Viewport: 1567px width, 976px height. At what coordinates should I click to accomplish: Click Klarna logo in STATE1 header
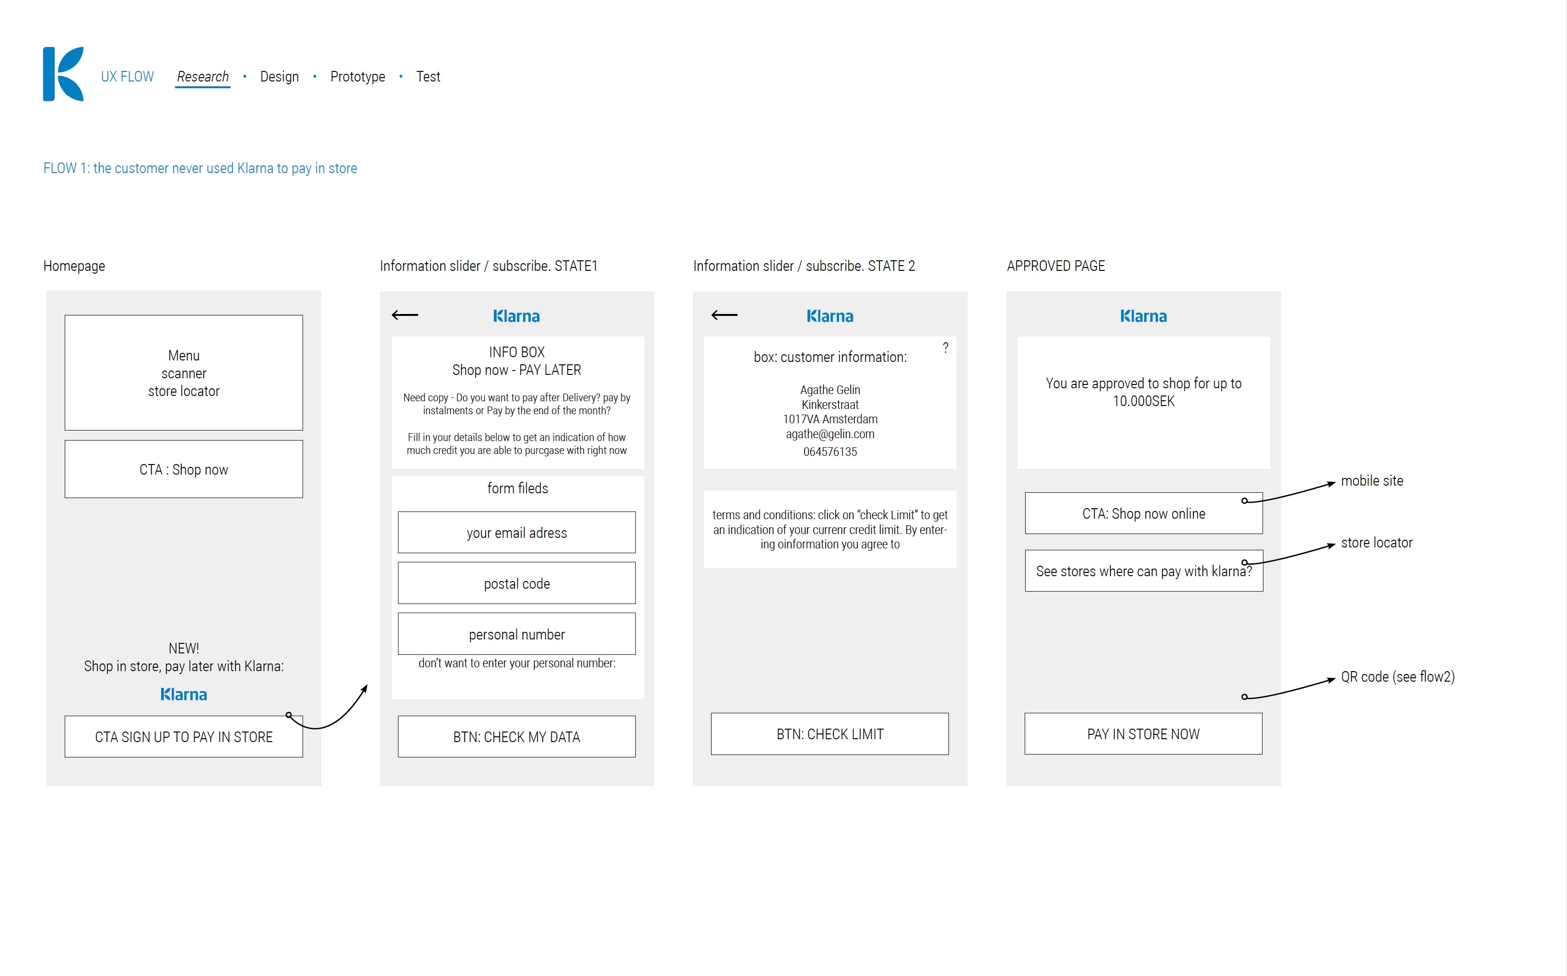click(x=516, y=316)
